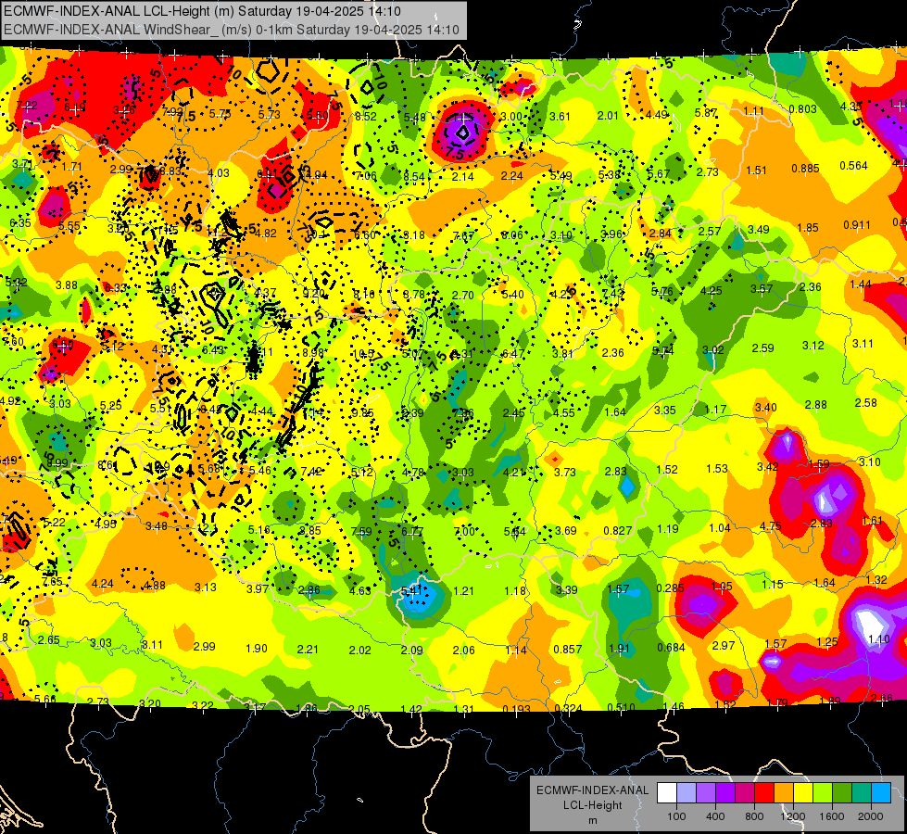The height and width of the screenshot is (834, 907).
Task: Click the 1600 legend scale label
Action: tap(832, 816)
